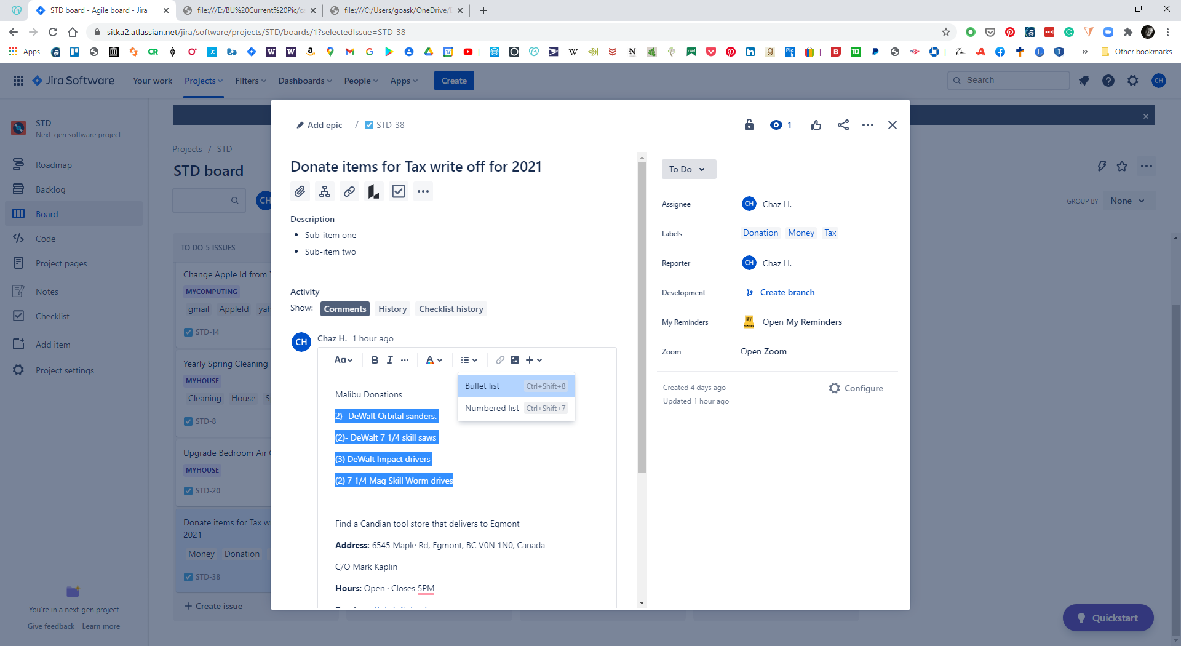Click the attachment paperclip icon
The width and height of the screenshot is (1181, 646).
(x=300, y=191)
